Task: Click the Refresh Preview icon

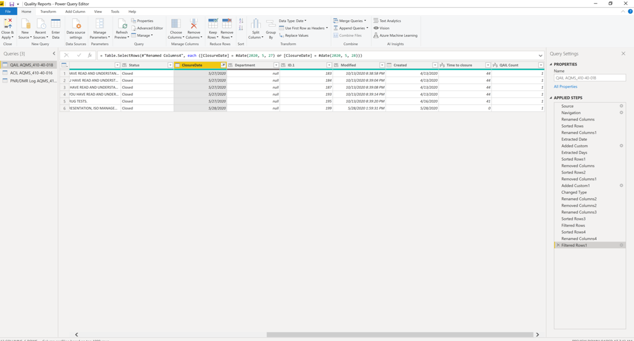Action: [x=121, y=23]
